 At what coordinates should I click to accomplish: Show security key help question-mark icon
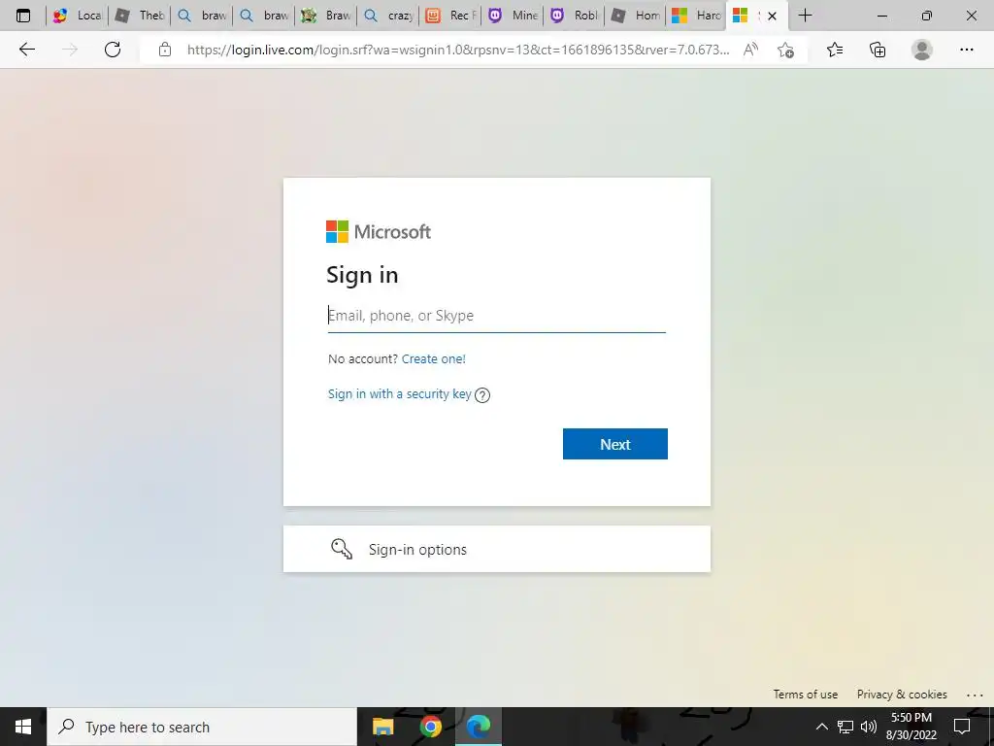482,395
